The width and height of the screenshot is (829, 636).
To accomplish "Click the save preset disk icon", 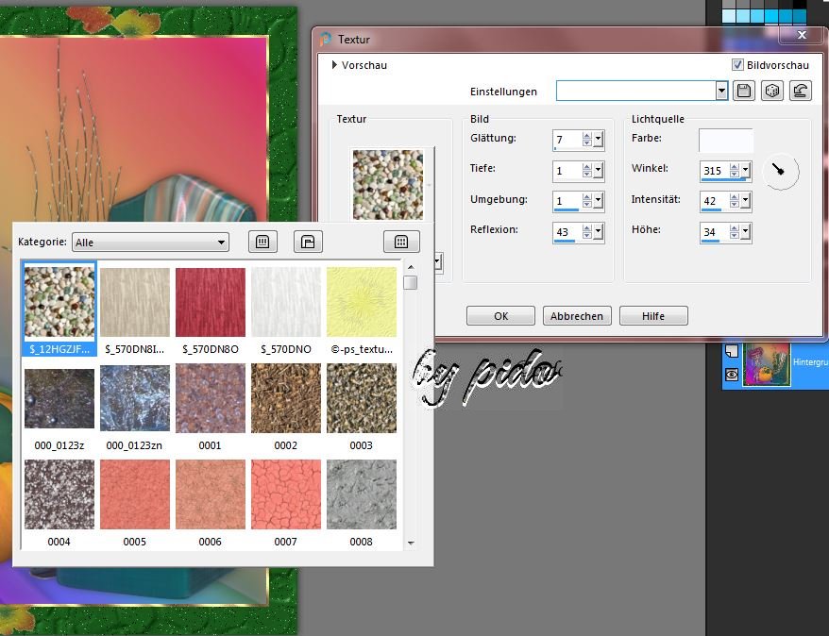I will coord(744,91).
